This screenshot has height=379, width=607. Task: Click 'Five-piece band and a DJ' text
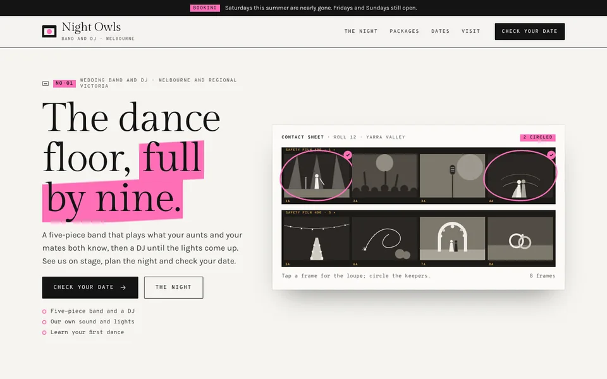tap(92, 311)
